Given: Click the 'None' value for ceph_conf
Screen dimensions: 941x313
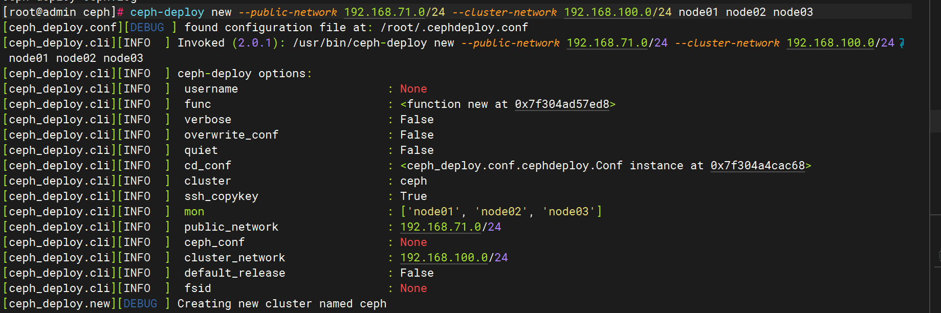Looking at the screenshot, I should pos(413,242).
